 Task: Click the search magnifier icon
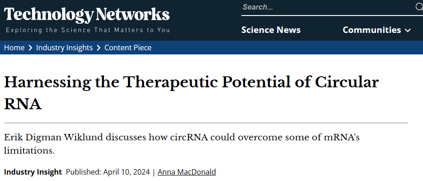tap(419, 7)
